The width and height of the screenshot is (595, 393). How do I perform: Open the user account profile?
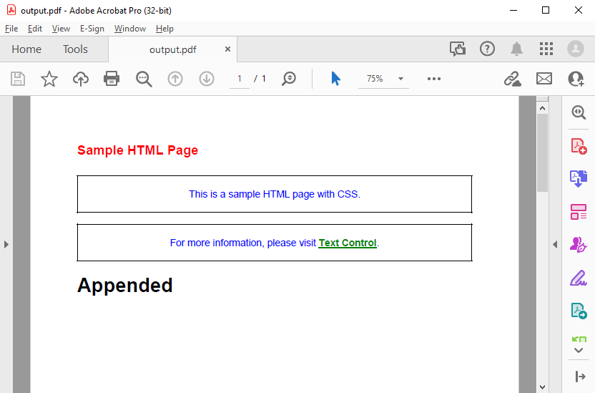click(576, 49)
